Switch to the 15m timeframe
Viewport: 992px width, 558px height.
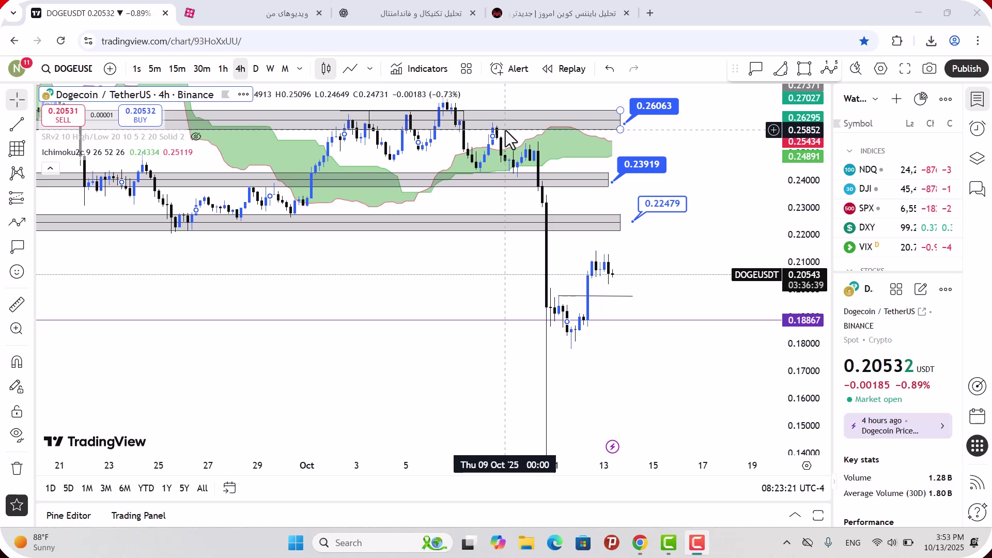177,69
